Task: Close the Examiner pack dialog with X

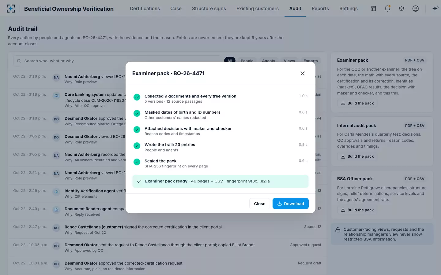Action: coord(303,73)
